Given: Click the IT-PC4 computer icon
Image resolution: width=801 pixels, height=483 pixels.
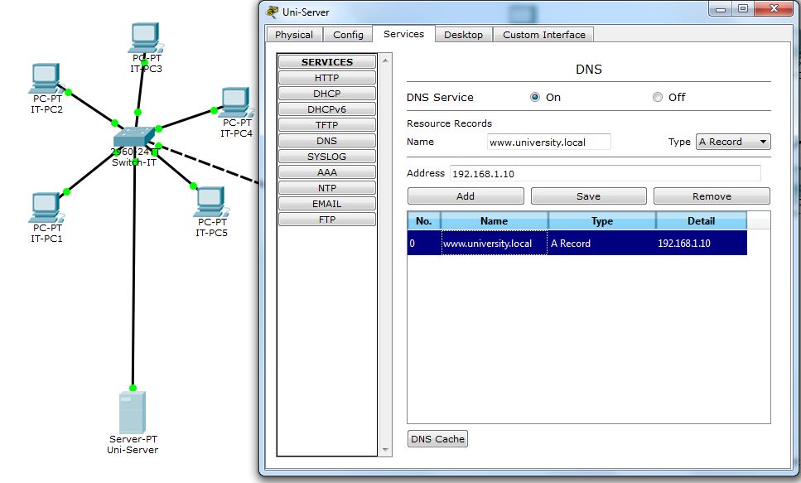Looking at the screenshot, I should pyautogui.click(x=236, y=102).
